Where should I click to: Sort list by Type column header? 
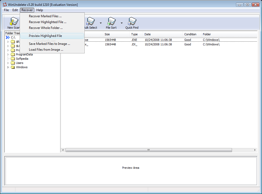[136, 34]
